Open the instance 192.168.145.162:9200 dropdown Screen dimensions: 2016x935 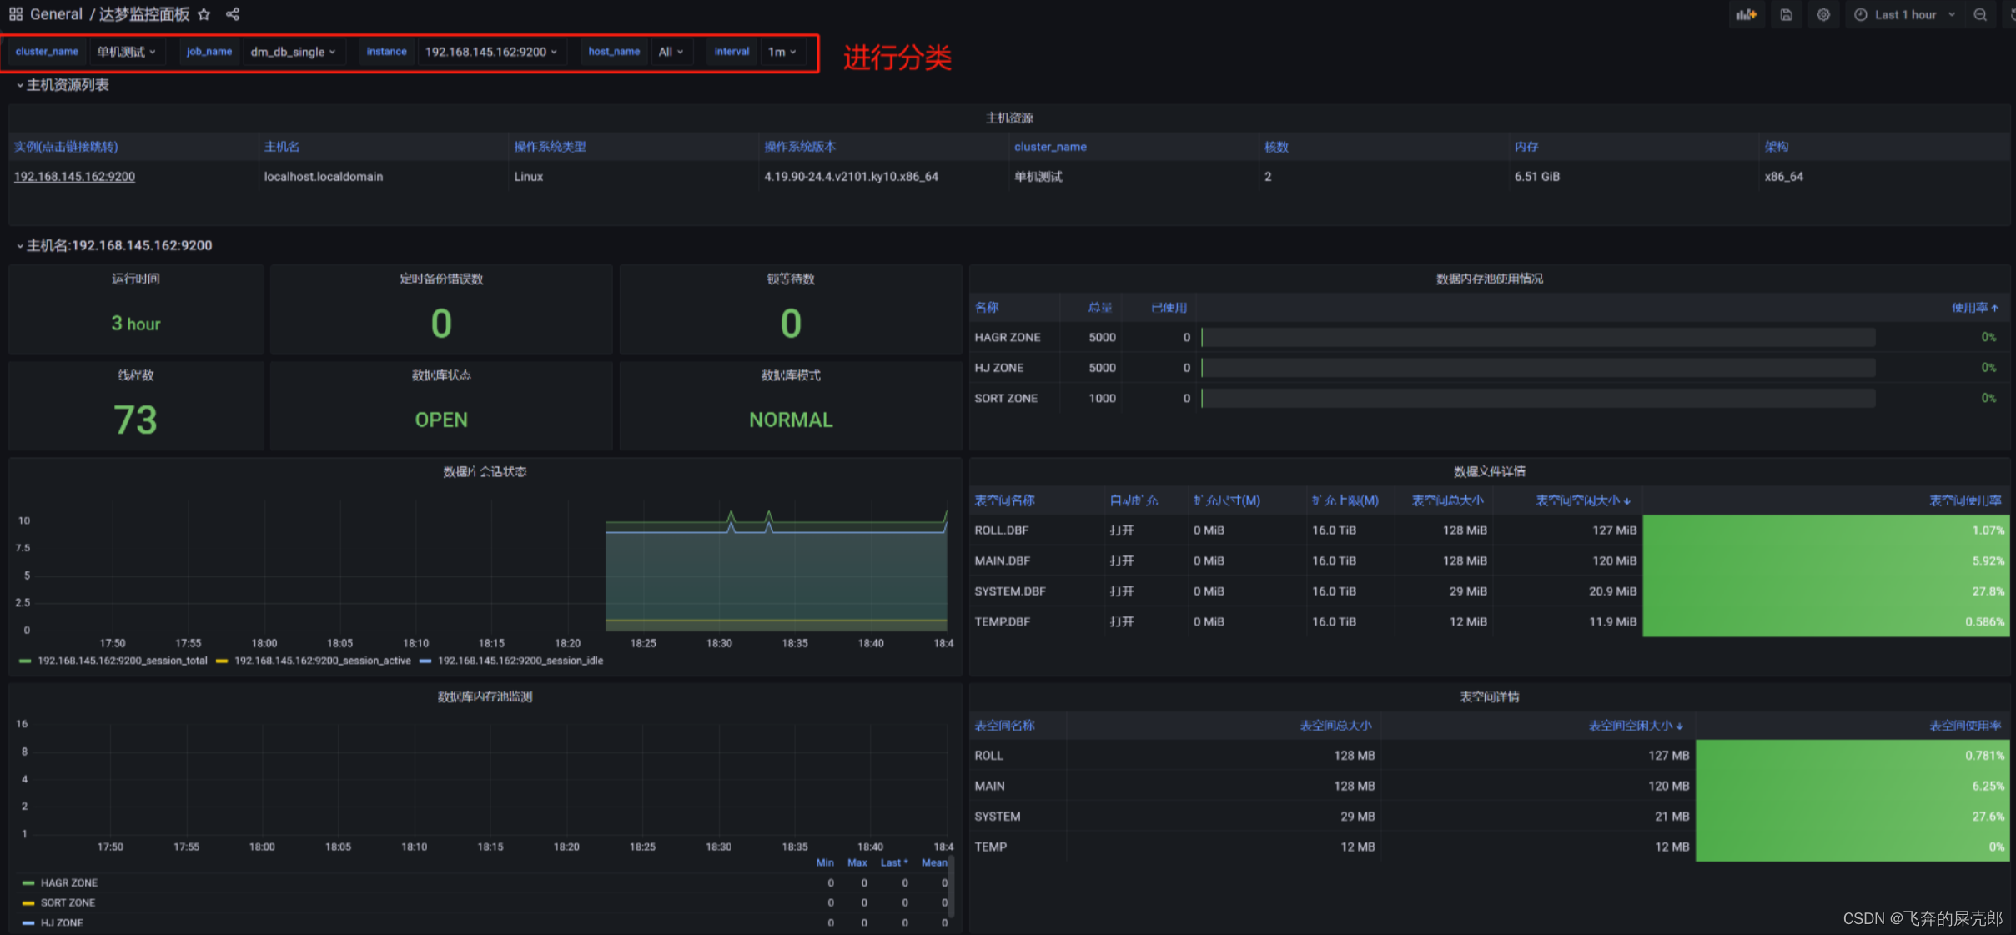point(490,52)
